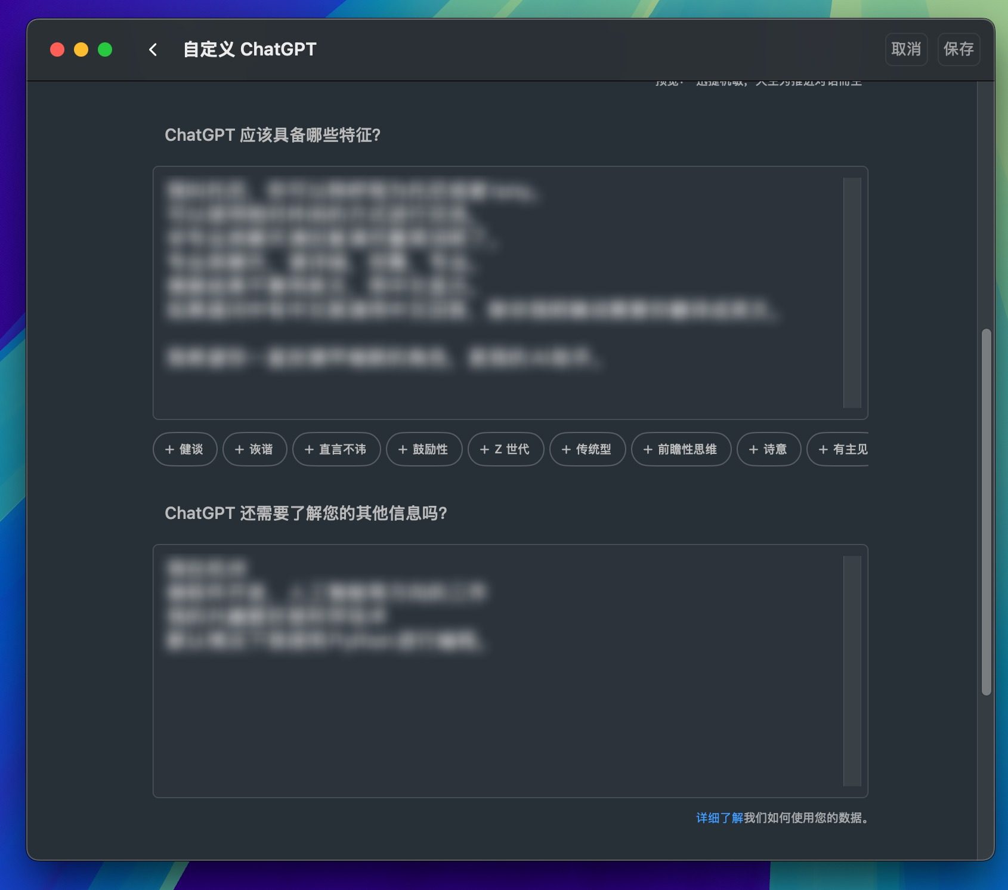Image resolution: width=1008 pixels, height=890 pixels.
Task: Close the window with the red button
Action: [x=57, y=50]
